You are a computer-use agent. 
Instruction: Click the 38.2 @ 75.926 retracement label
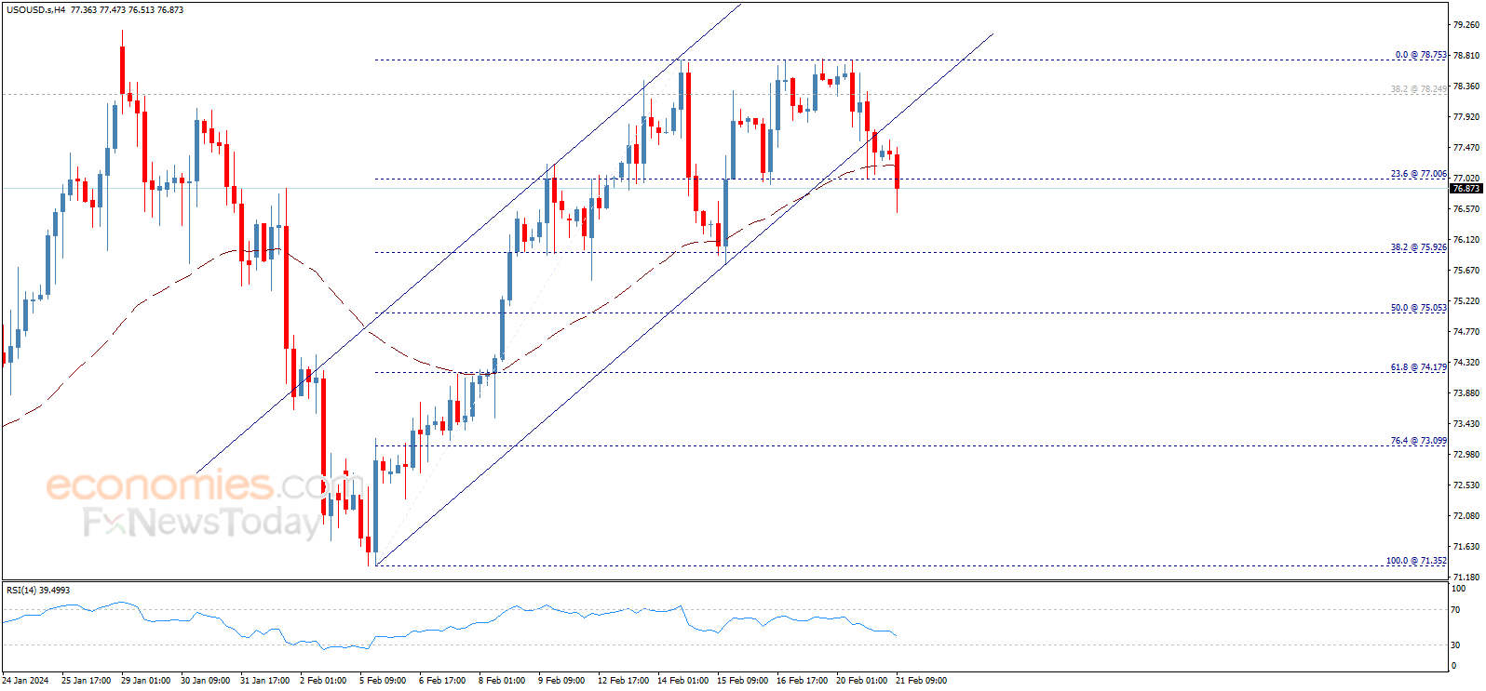pyautogui.click(x=1419, y=247)
